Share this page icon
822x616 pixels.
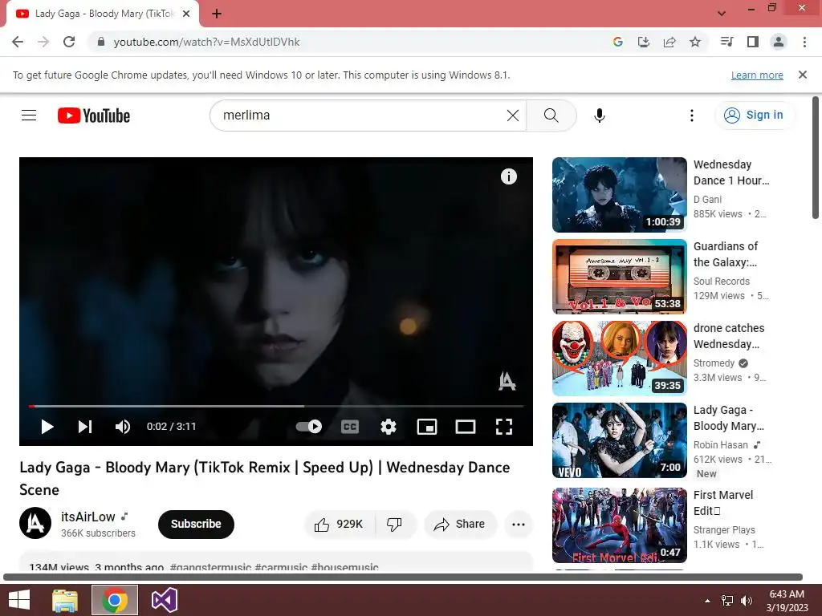(x=669, y=42)
